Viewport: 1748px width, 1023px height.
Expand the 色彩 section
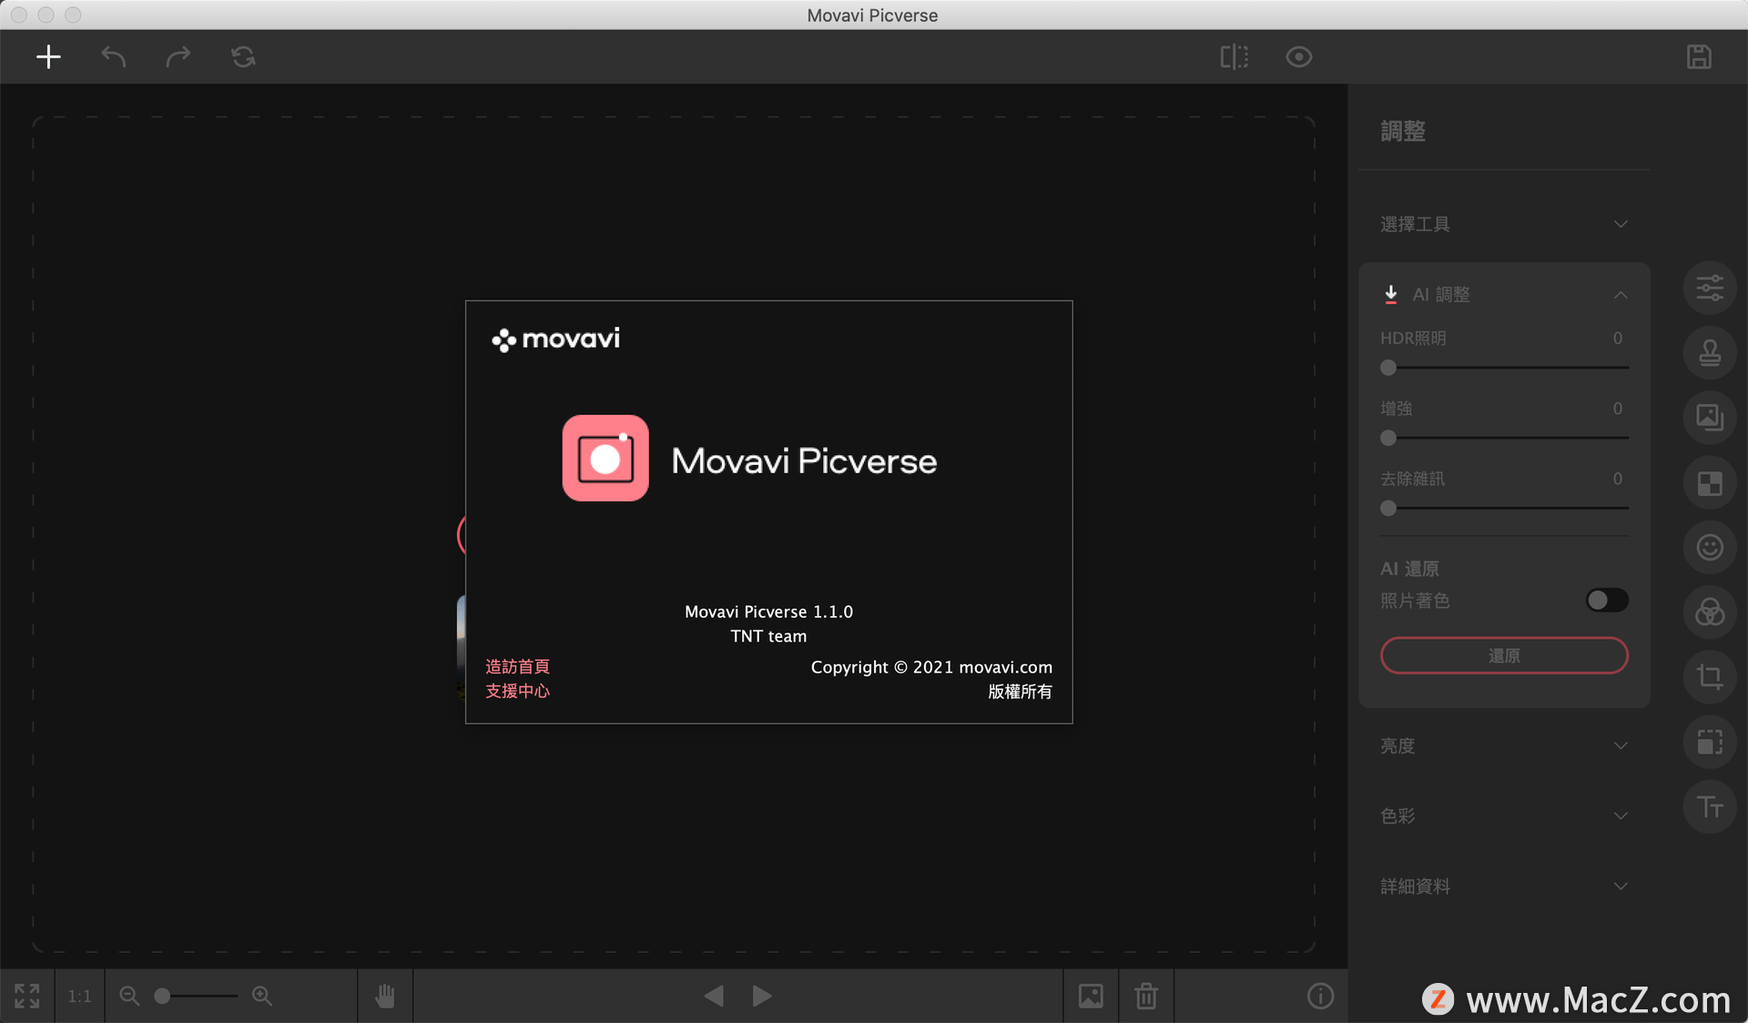tap(1504, 815)
